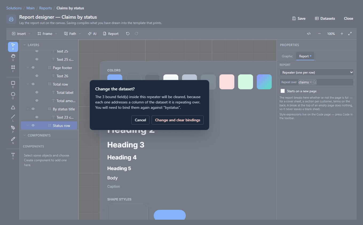The width and height of the screenshot is (363, 225).
Task: Open Repeater (one per row) dropdown
Action: click(x=317, y=72)
